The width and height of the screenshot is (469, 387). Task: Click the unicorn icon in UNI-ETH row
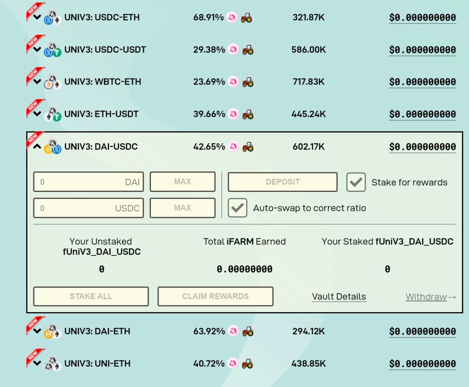(233, 364)
